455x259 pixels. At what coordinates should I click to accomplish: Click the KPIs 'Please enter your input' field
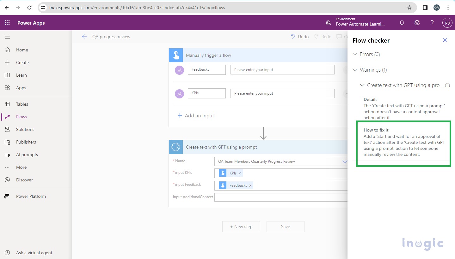click(282, 93)
